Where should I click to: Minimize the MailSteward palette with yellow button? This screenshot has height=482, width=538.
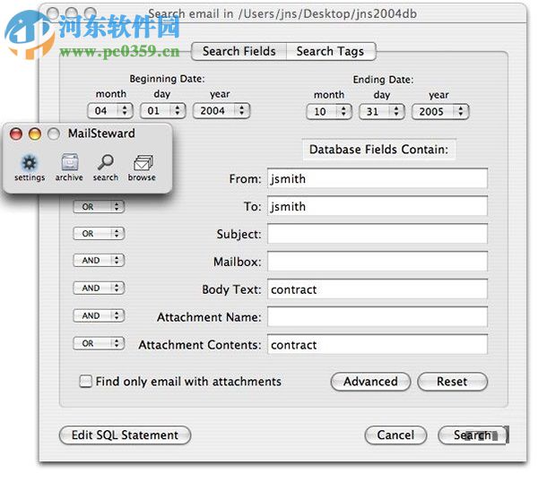pyautogui.click(x=35, y=133)
